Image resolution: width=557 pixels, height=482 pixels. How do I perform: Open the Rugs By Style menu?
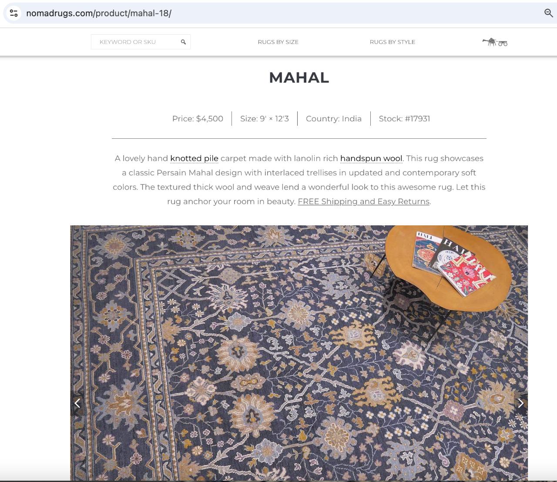pyautogui.click(x=393, y=42)
